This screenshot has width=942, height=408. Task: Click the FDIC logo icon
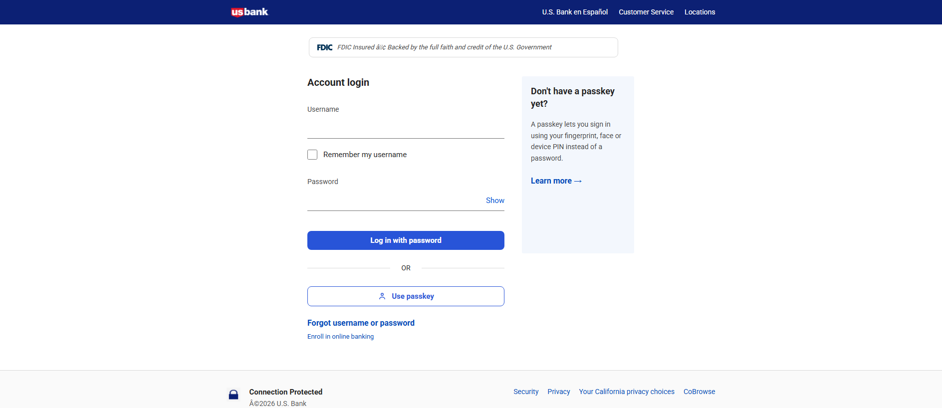click(324, 47)
